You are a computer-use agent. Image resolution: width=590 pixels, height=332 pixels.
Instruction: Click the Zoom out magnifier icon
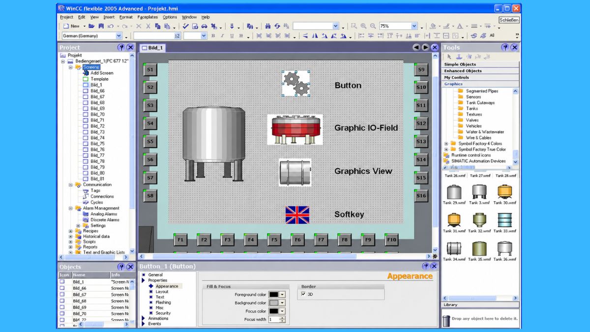point(373,26)
